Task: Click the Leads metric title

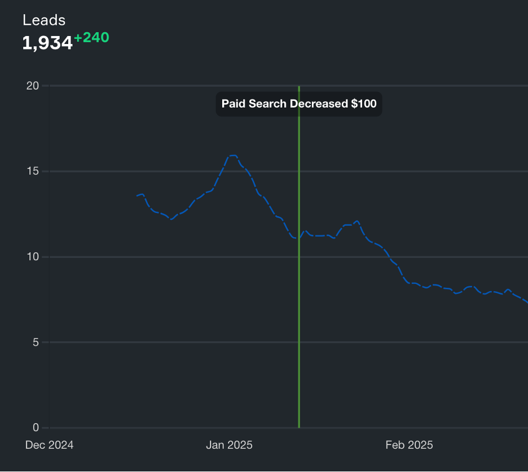Action: [x=44, y=20]
